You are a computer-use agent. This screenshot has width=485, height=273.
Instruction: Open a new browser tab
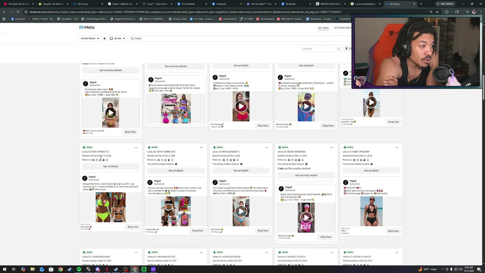421,4
